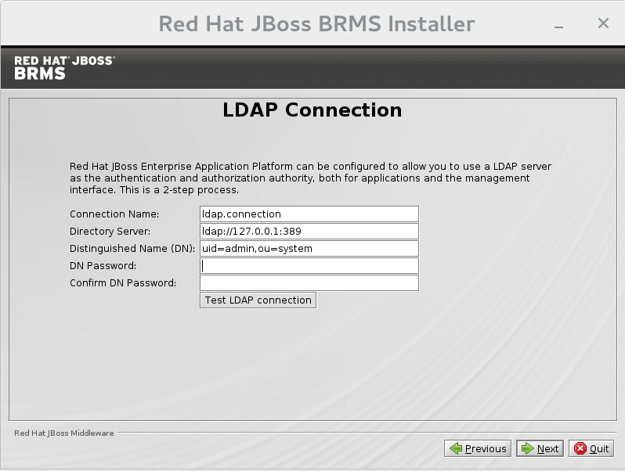625x471 pixels.
Task: Click the LDAP Connection heading
Action: 312,110
